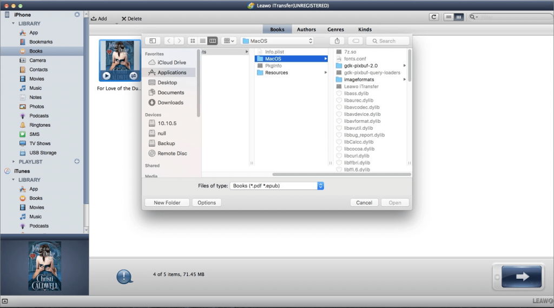Screen dimensions: 554x308
Task: Click the Leawo sidebar vertical scrollbar
Action: 86,110
